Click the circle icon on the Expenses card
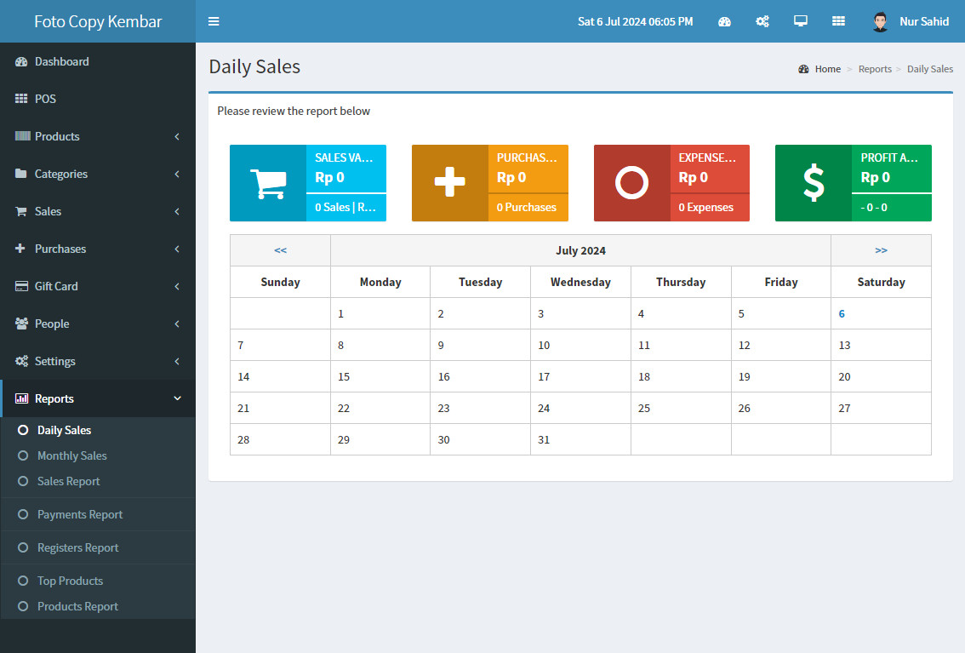The height and width of the screenshot is (653, 965). pyautogui.click(x=631, y=182)
